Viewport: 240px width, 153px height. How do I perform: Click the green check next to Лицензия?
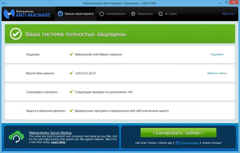[71, 54]
